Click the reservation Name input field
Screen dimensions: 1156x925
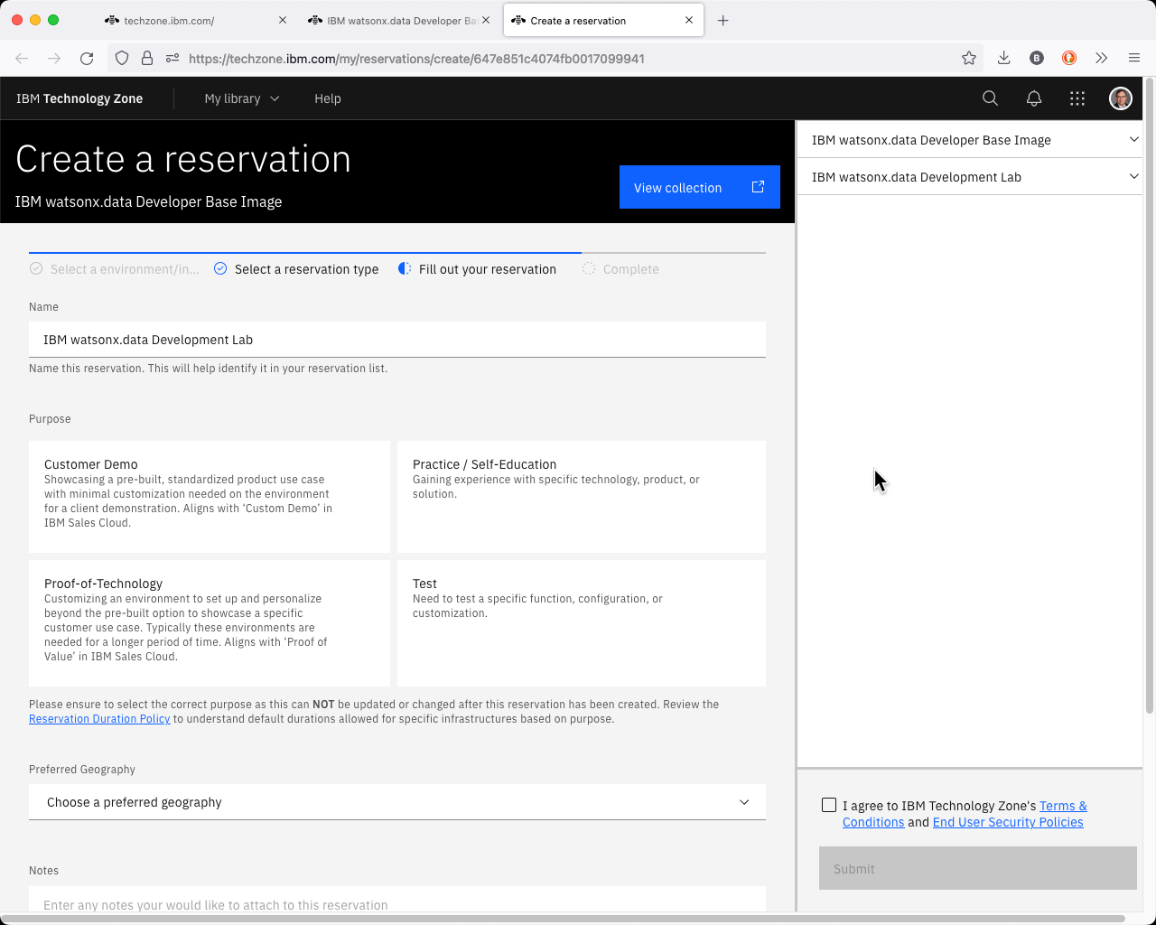click(x=397, y=340)
